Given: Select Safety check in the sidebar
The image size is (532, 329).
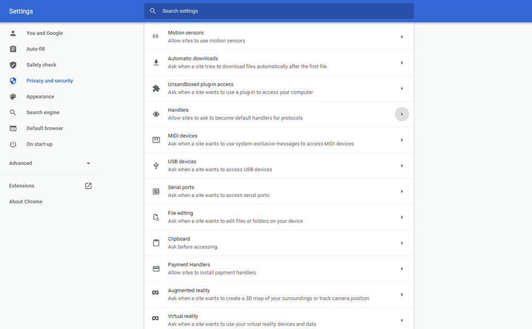Looking at the screenshot, I should (x=41, y=65).
